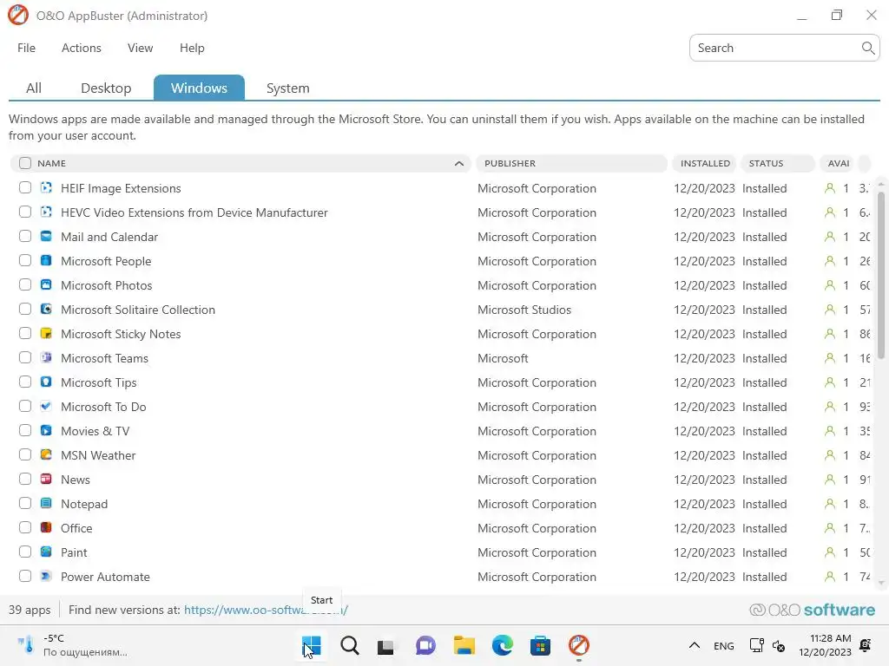Viewport: 889px width, 666px height.
Task: Open the oo-software.com link in status bar
Action: click(266, 610)
